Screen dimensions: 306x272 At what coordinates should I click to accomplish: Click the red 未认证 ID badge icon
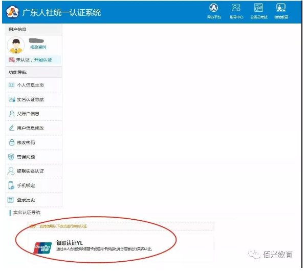pyautogui.click(x=12, y=59)
